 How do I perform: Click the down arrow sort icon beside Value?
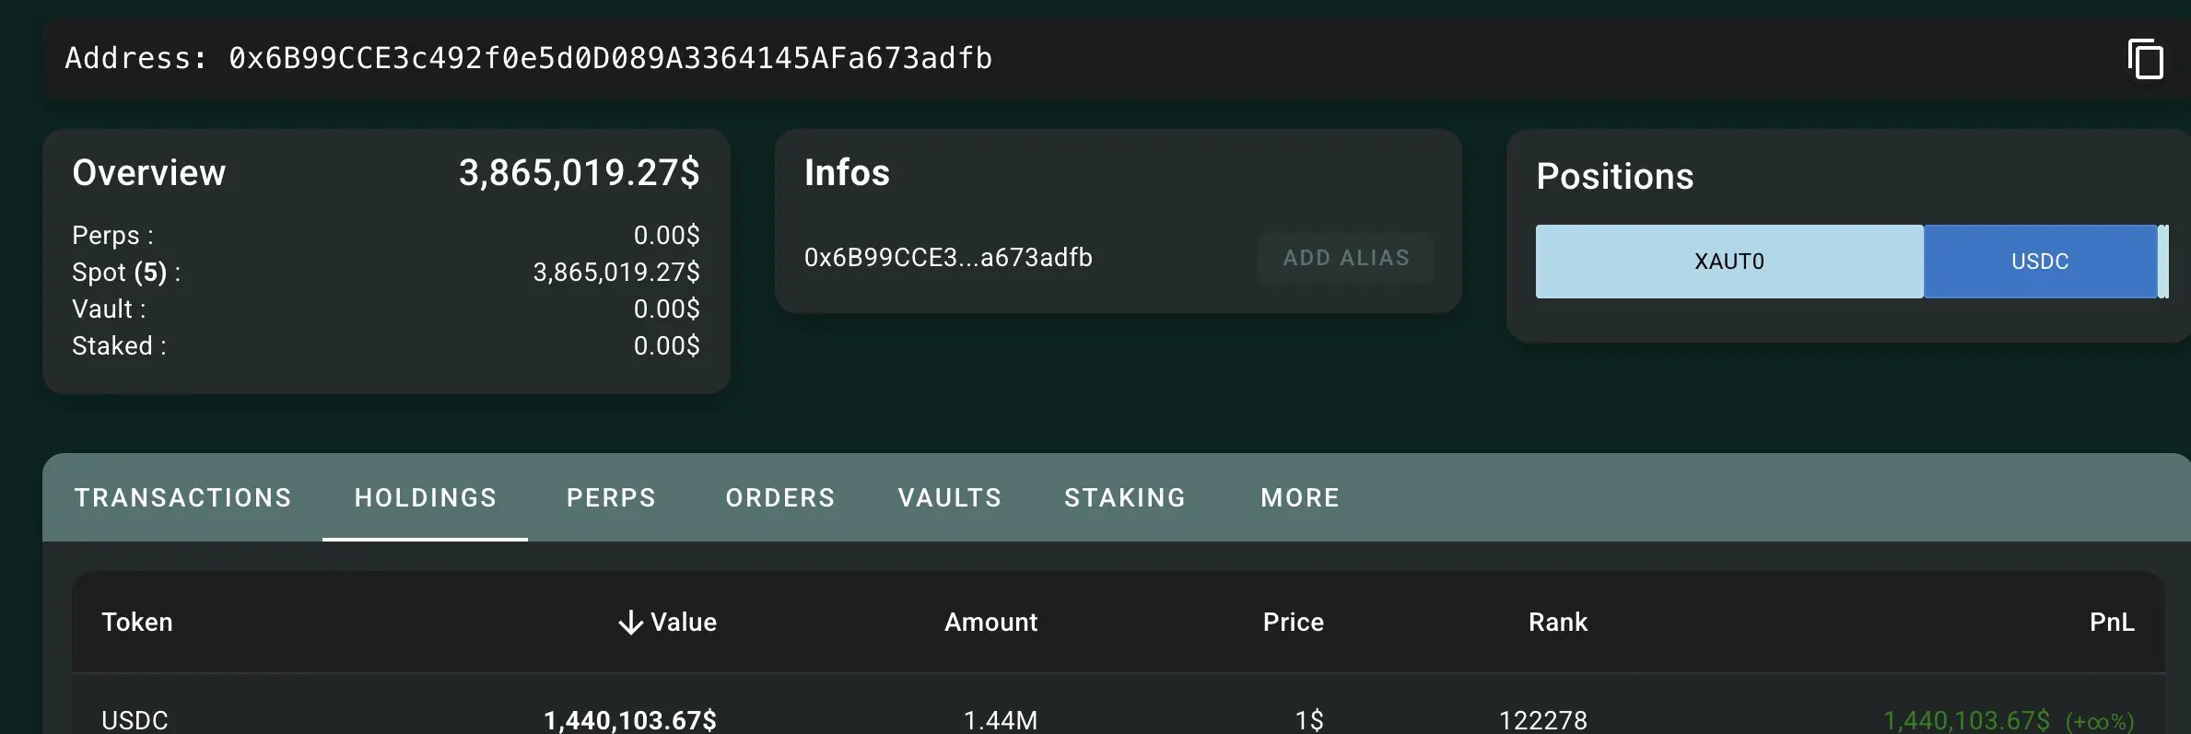pos(630,623)
